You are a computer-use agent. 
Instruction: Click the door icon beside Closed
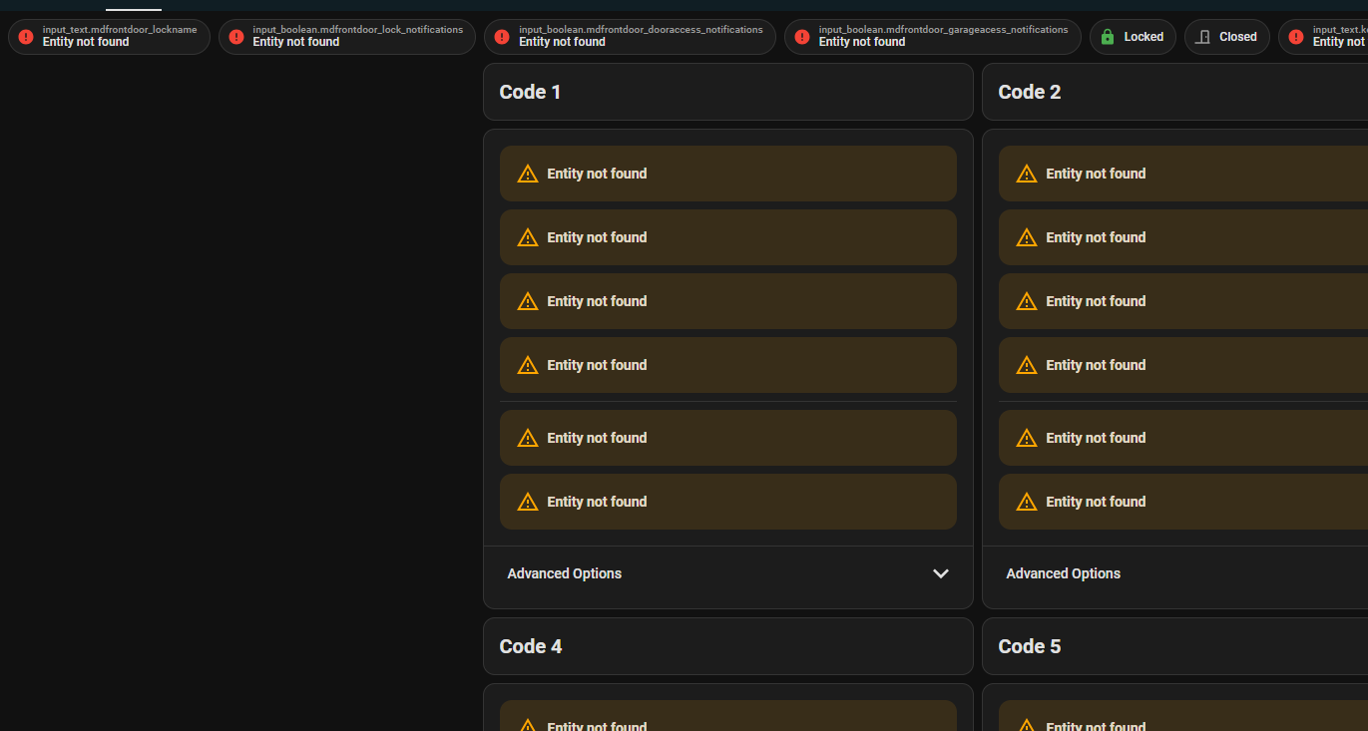tap(1203, 37)
